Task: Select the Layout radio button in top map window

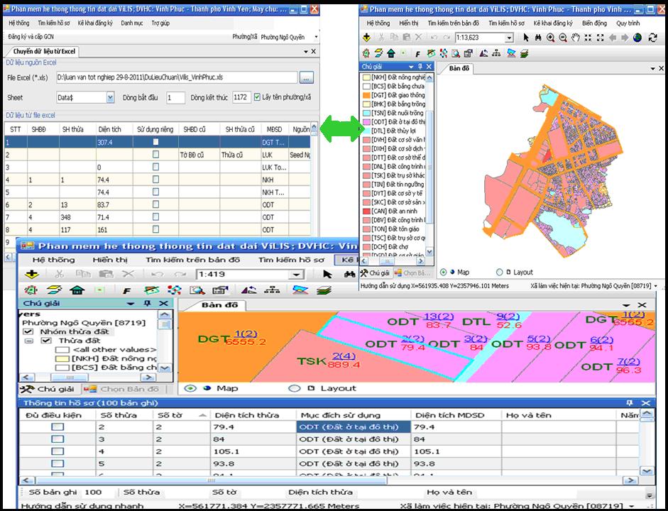Action: [x=500, y=272]
